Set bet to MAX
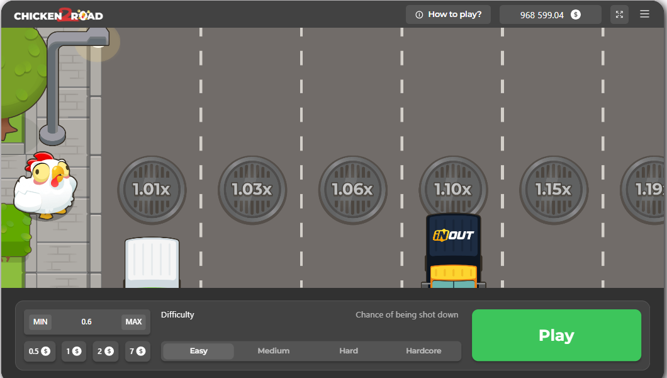 tap(133, 322)
